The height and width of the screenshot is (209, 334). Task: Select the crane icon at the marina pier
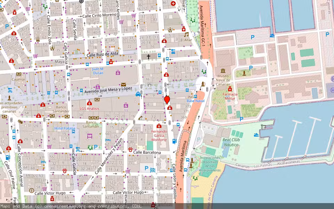(x=263, y=127)
